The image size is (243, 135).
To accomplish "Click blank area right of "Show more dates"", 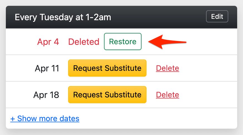I will coord(158,119).
